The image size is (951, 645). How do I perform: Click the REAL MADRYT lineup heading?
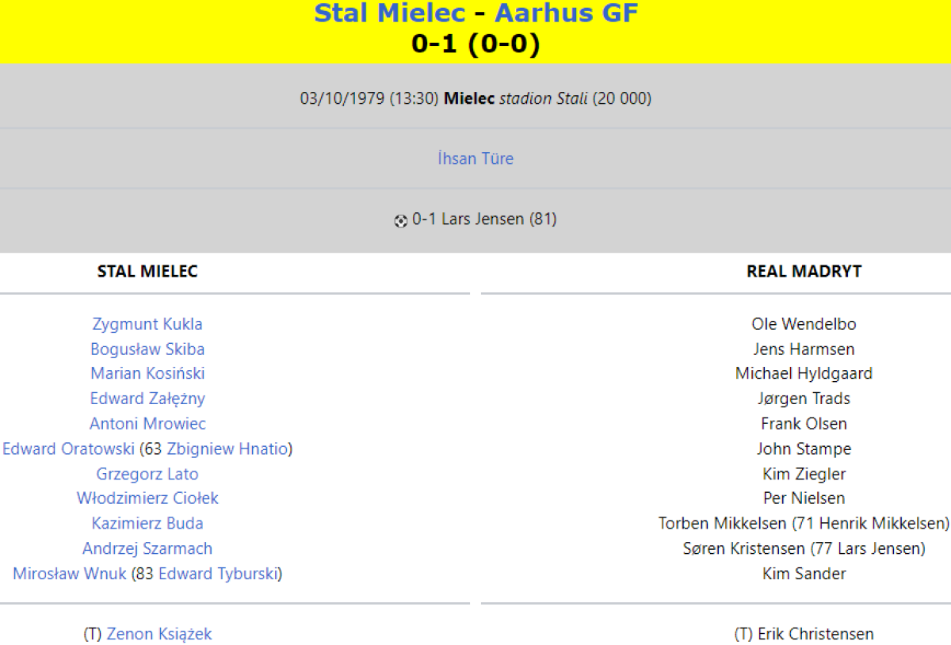pyautogui.click(x=804, y=272)
